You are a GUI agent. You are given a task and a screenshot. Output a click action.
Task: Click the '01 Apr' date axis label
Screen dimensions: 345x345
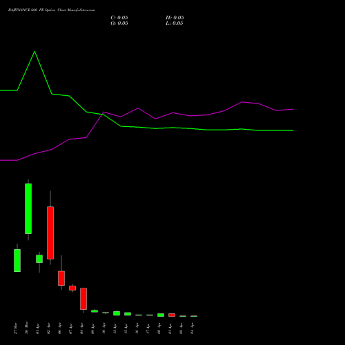tap(37, 328)
